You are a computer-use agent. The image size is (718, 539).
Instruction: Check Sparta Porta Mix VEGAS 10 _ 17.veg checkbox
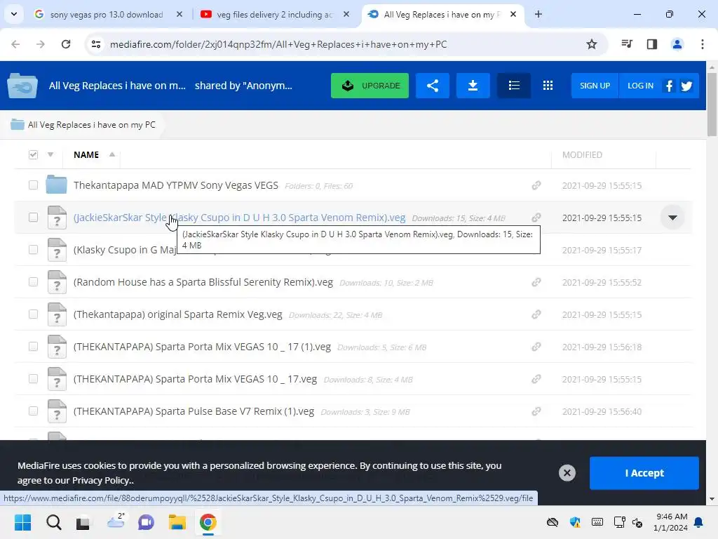33,378
